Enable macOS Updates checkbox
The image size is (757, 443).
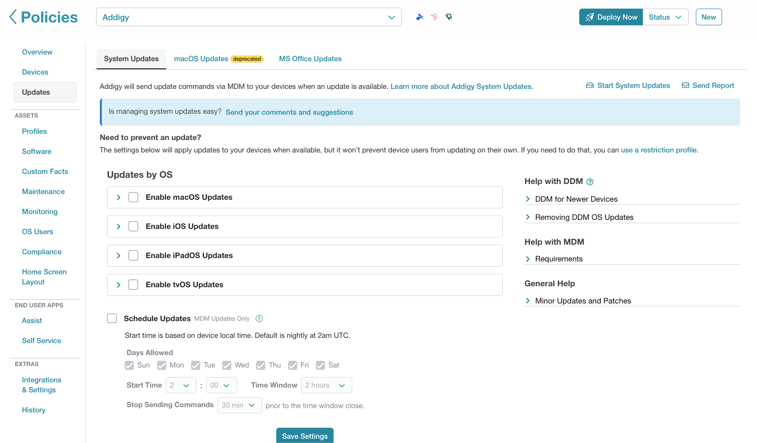pos(133,197)
